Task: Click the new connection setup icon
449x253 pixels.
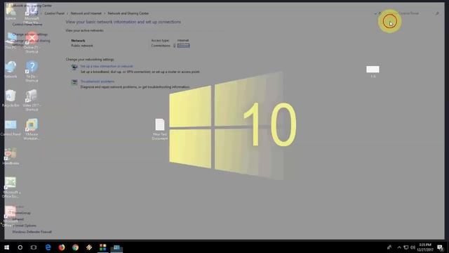Action: (x=74, y=67)
